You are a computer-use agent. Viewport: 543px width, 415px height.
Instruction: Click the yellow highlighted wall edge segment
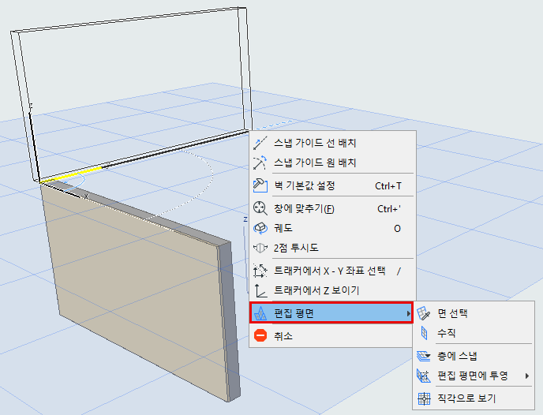pyautogui.click(x=71, y=175)
